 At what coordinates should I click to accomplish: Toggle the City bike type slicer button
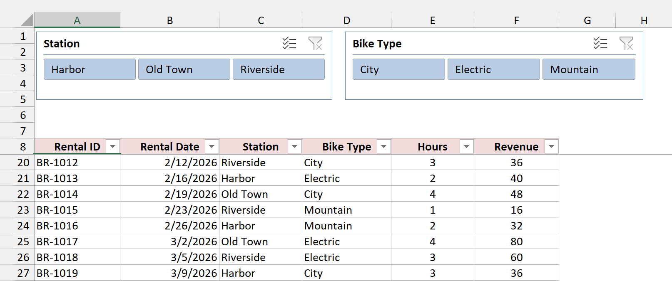pyautogui.click(x=398, y=69)
